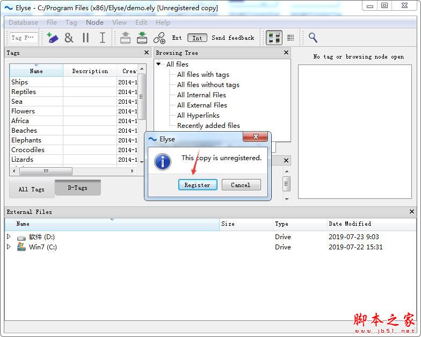
Task: Click Send feedback in toolbar
Action: (233, 38)
